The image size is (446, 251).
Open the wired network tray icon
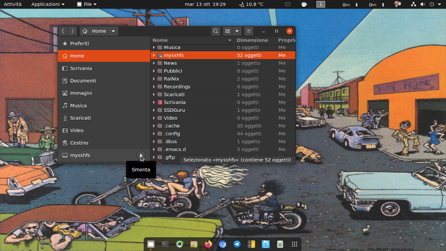[x=414, y=4]
